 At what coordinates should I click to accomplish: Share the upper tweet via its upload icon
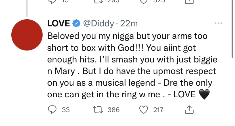click(189, 2)
